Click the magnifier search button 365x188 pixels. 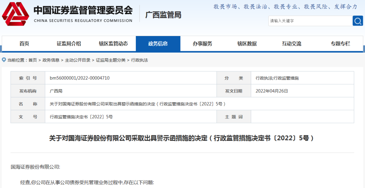[x=358, y=21]
